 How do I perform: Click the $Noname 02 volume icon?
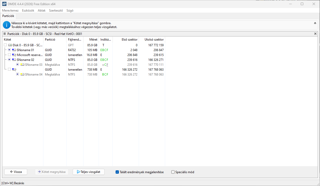pos(14,60)
